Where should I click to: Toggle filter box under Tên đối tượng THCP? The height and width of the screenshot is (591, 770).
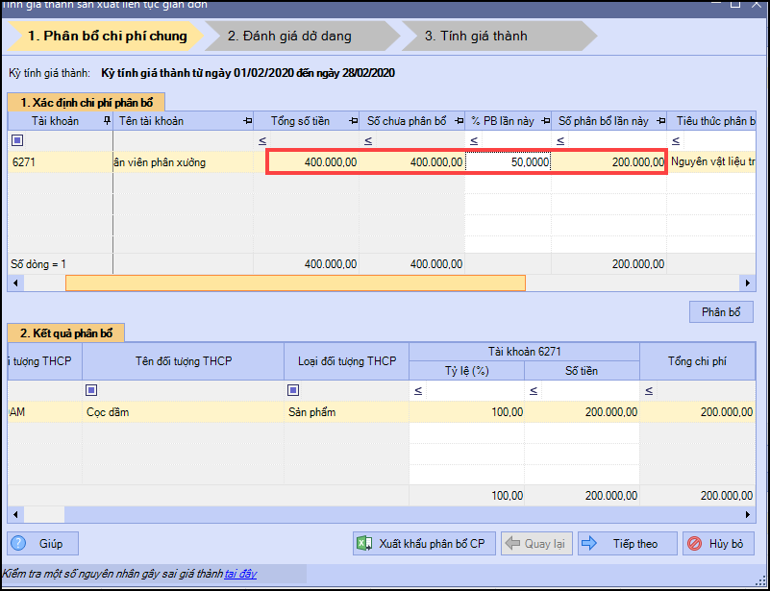pyautogui.click(x=91, y=390)
